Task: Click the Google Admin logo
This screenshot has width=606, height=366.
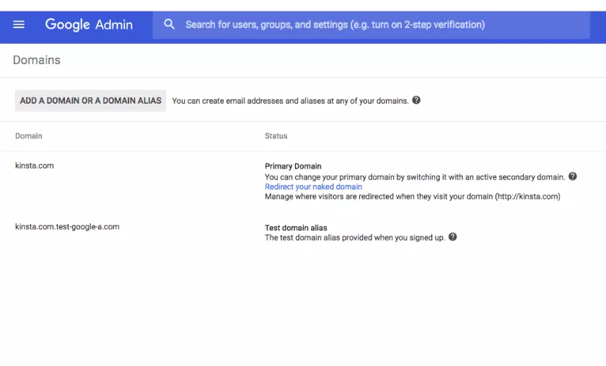Action: [89, 24]
